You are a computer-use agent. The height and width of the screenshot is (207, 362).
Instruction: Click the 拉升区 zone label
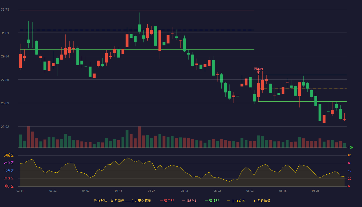click(x=9, y=171)
